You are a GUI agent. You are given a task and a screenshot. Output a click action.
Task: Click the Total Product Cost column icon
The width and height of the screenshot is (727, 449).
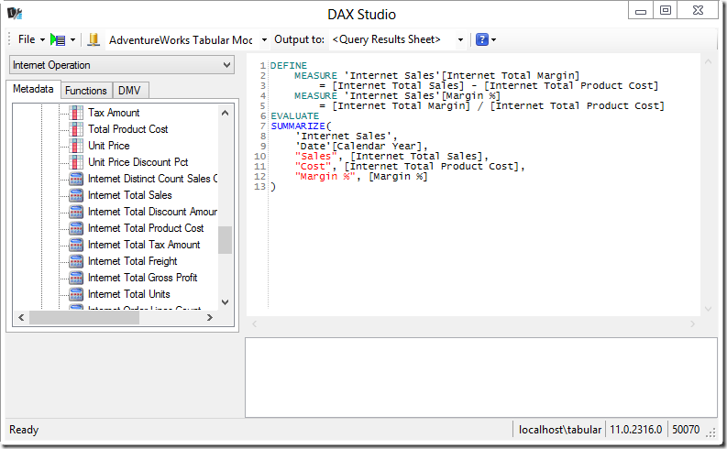[x=76, y=129]
